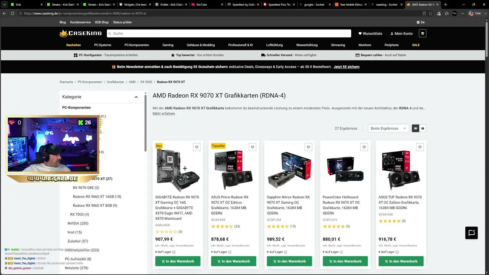489x275 pixels.
Task: Click the Mehr erfahren link
Action: point(164,113)
